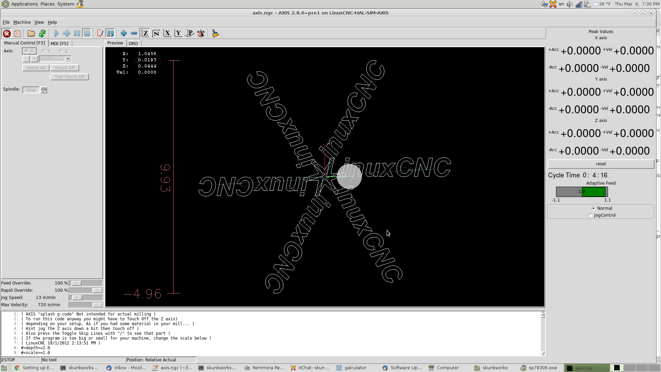The width and height of the screenshot is (661, 372).
Task: Stop program execution
Action: click(87, 33)
